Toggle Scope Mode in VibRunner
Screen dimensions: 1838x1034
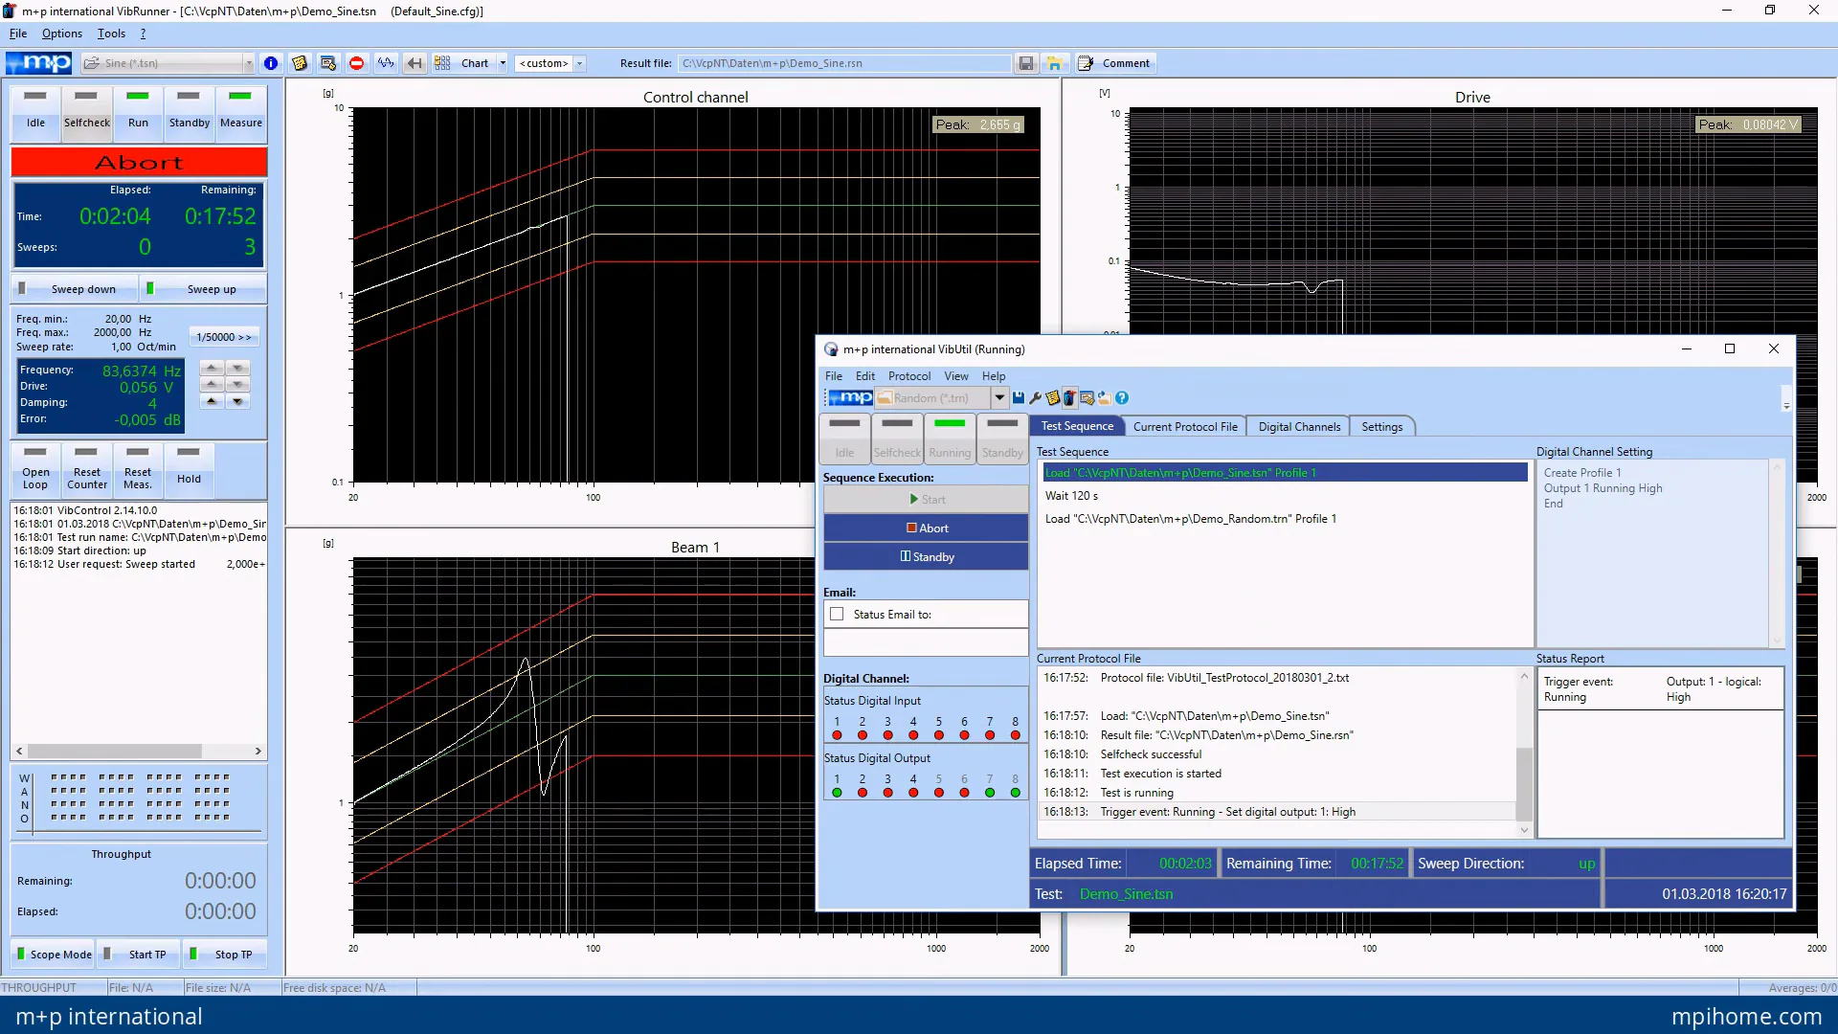(x=54, y=955)
